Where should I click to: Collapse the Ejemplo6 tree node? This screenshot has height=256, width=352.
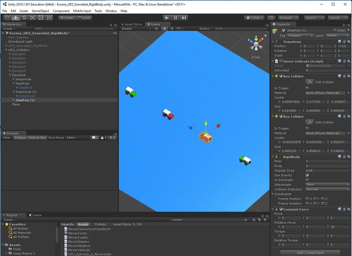tap(10, 75)
